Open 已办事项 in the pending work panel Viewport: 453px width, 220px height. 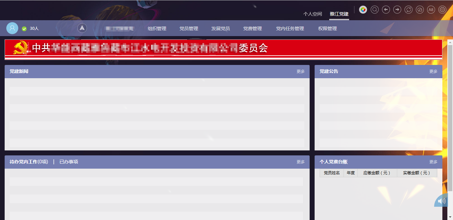[68, 162]
